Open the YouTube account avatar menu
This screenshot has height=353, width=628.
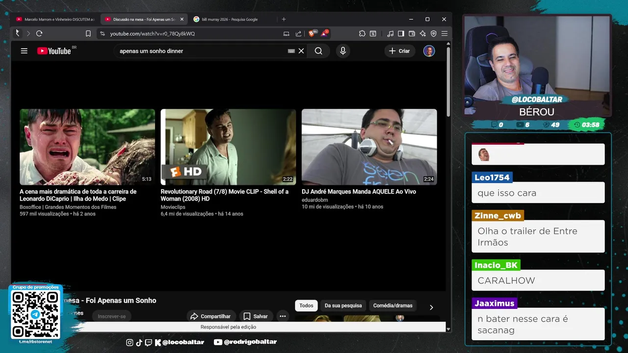(x=429, y=51)
